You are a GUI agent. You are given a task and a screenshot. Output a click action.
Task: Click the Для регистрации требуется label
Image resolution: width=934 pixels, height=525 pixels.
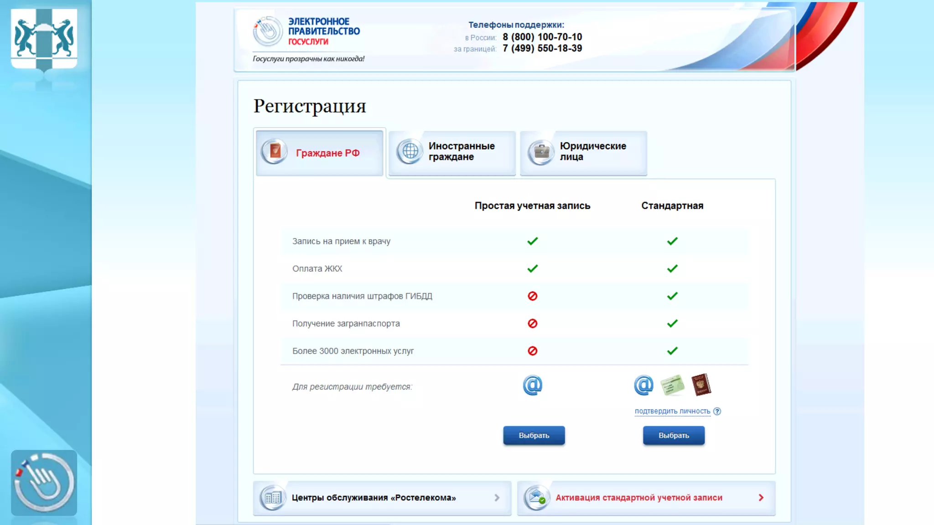tap(352, 387)
